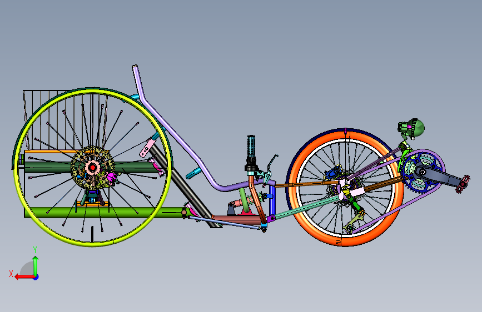Select the blue vertical steering tube
The width and height of the screenshot is (482, 312).
[x=272, y=201]
